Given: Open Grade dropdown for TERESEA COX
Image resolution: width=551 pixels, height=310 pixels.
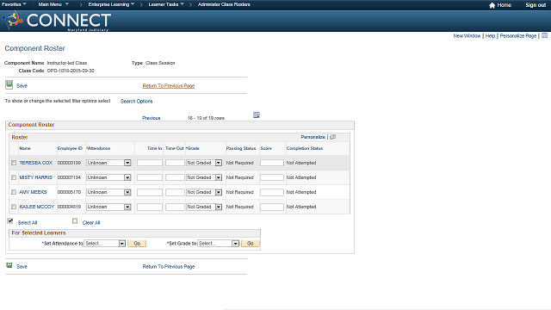Looking at the screenshot, I should 204,163.
